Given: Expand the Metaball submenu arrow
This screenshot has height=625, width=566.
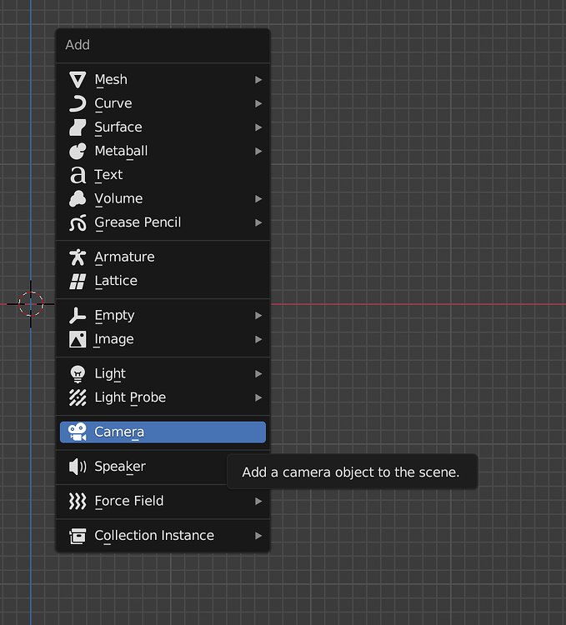Looking at the screenshot, I should point(258,151).
